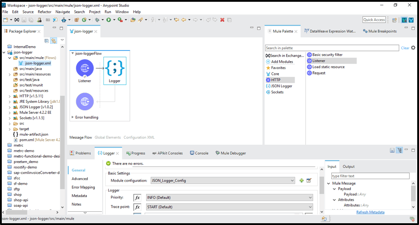Choose JSON Logger module in palette
The height and width of the screenshot is (225, 419).
tap(281, 86)
